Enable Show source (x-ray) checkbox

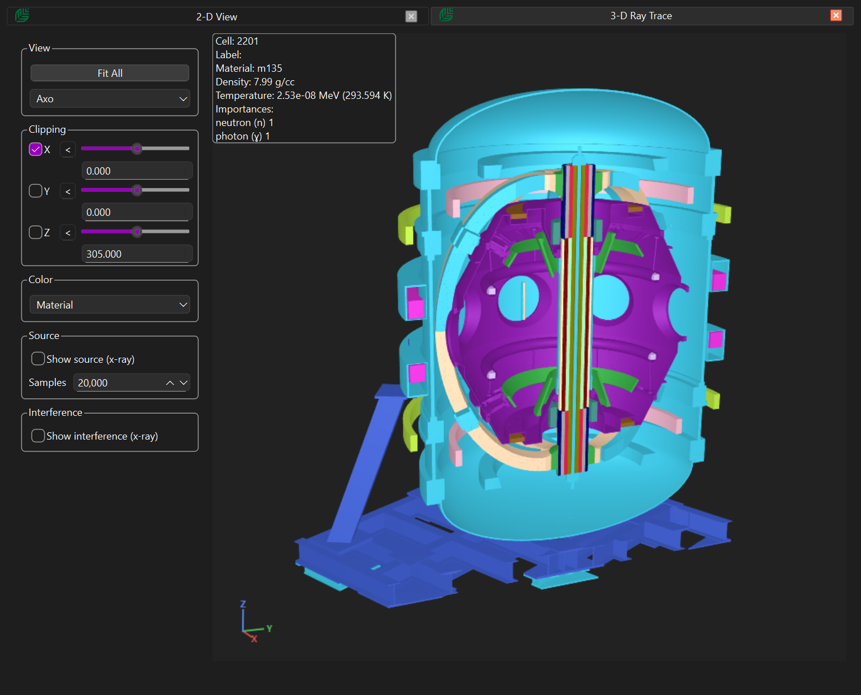38,359
